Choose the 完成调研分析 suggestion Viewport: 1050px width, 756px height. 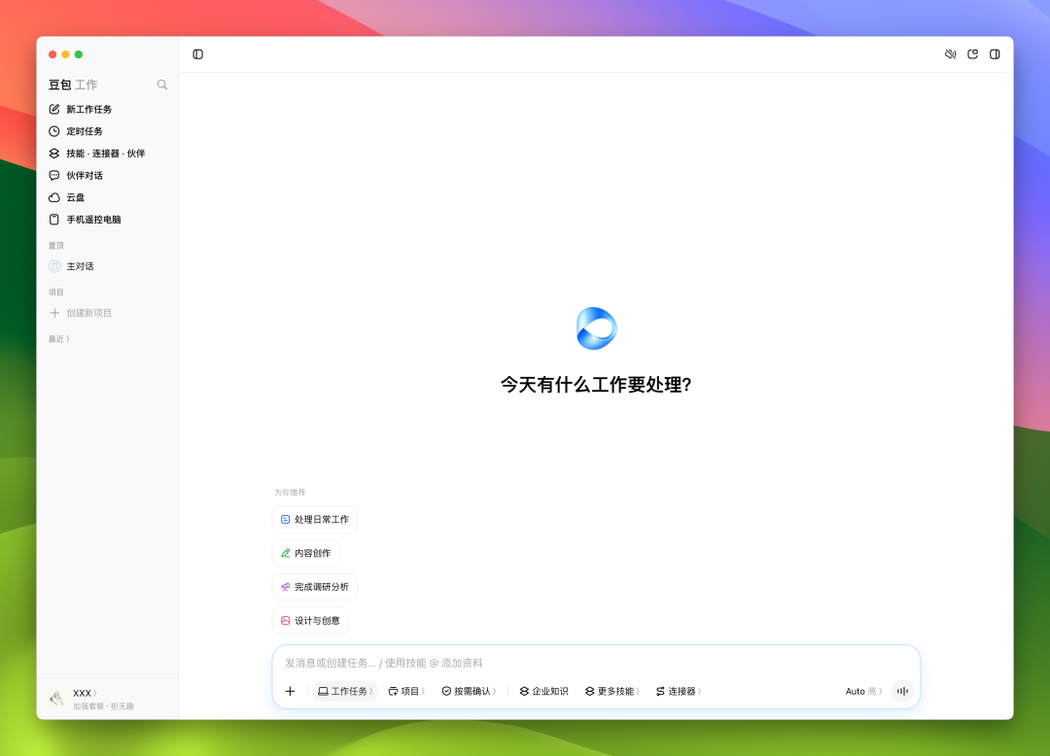[315, 587]
